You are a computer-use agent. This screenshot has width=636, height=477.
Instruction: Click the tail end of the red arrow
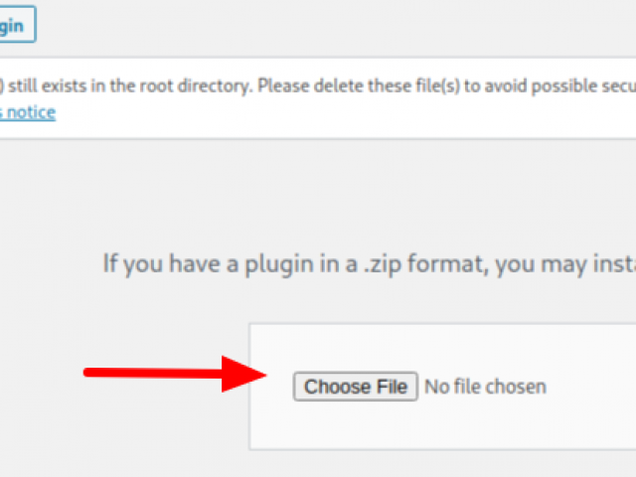[x=89, y=373]
